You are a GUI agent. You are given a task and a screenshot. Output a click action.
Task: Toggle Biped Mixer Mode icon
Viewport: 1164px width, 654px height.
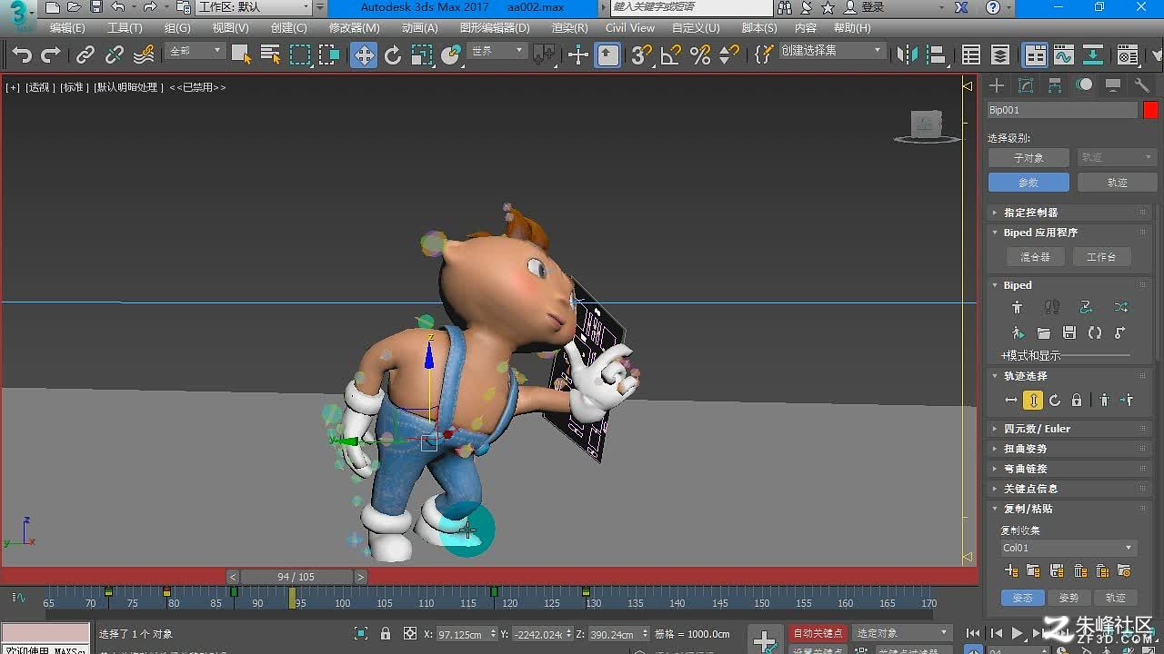pos(1120,307)
